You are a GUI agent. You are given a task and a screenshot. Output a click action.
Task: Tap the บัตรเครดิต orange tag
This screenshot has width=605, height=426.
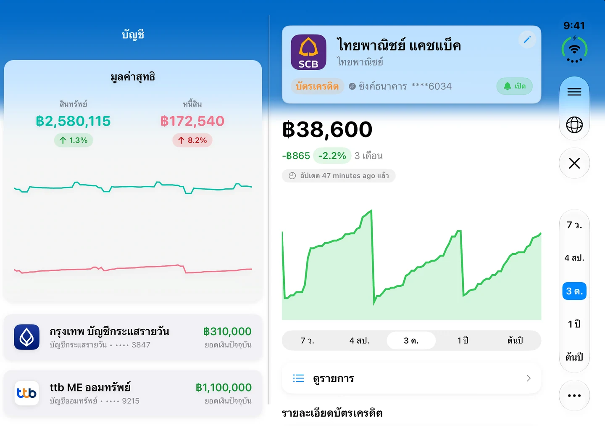(317, 86)
